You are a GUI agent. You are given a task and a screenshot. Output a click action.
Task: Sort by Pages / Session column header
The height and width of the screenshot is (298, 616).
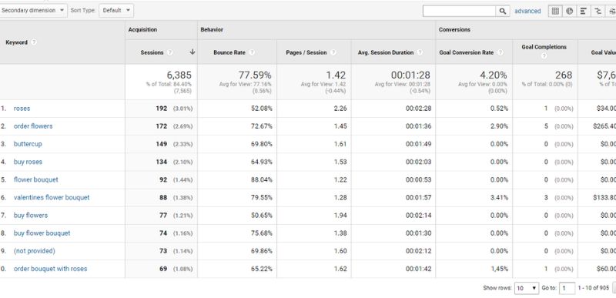click(x=306, y=52)
